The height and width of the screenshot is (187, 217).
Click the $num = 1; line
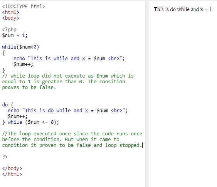[15, 35]
